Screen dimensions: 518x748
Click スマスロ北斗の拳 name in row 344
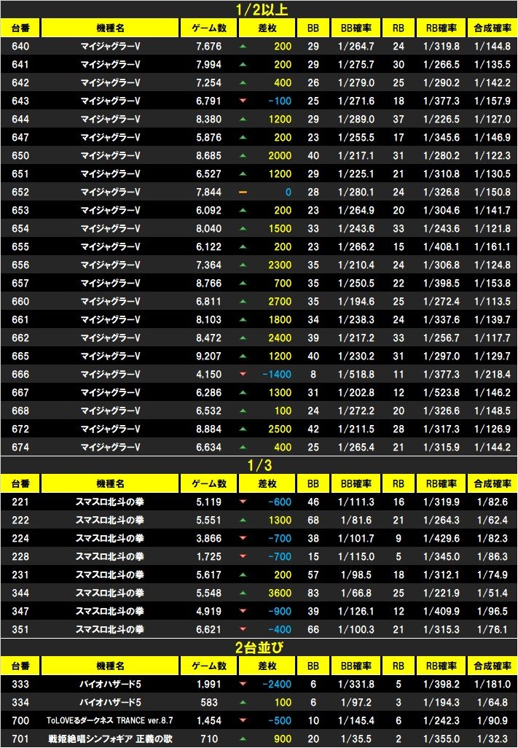(x=110, y=593)
